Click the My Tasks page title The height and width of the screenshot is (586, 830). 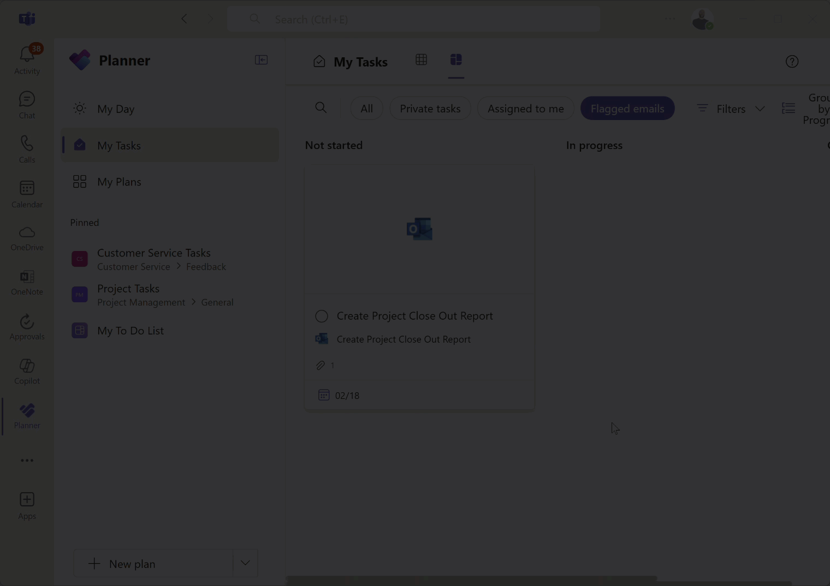(360, 62)
